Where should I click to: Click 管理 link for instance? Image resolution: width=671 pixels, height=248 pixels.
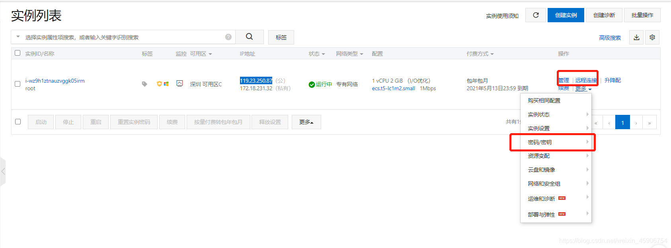[x=564, y=80]
